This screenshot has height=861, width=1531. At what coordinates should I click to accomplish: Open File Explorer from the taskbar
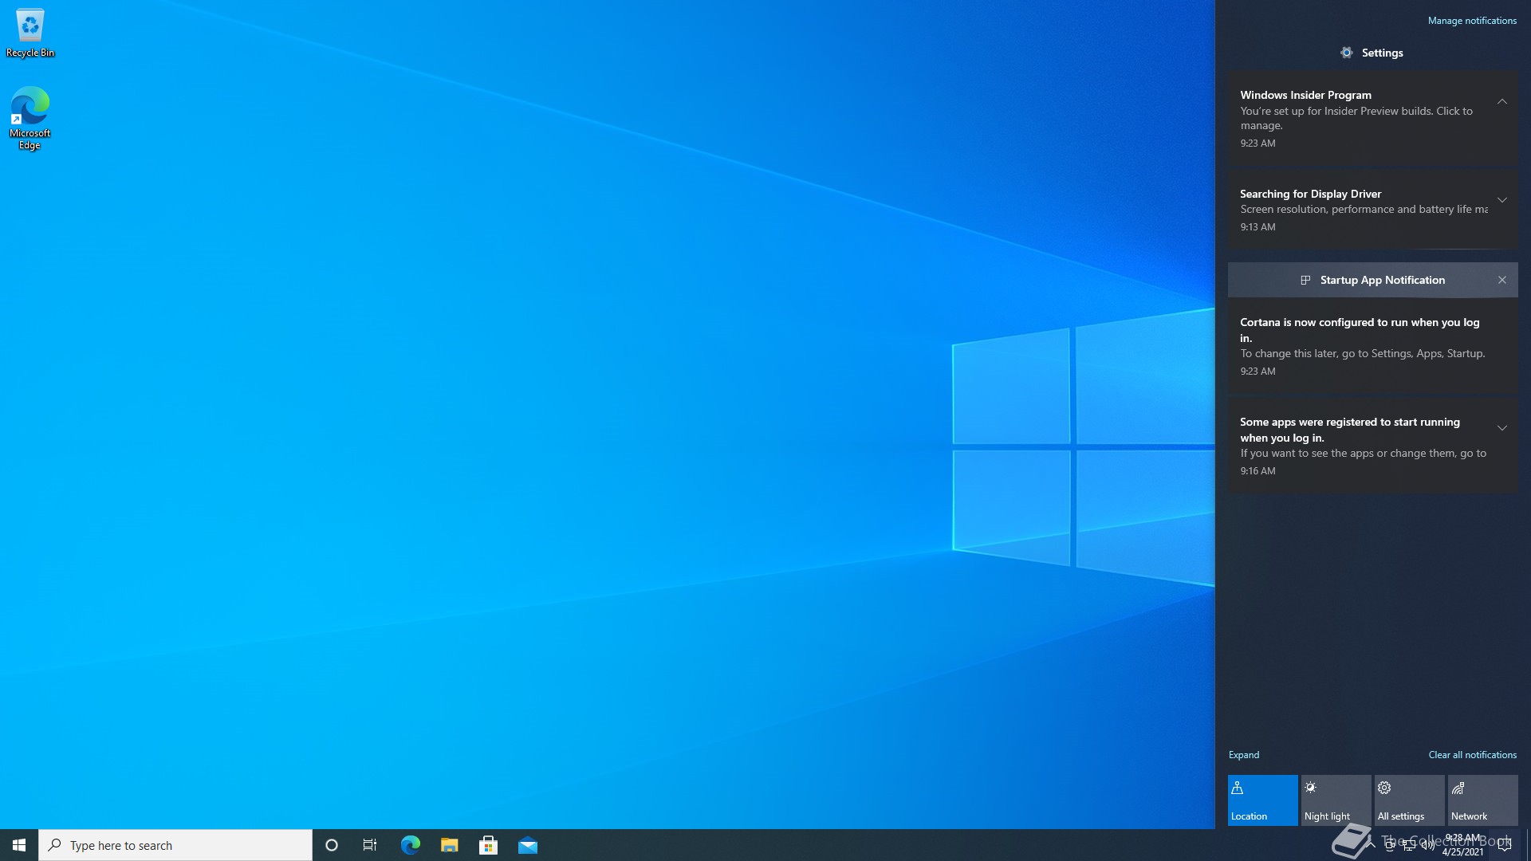[x=449, y=845]
